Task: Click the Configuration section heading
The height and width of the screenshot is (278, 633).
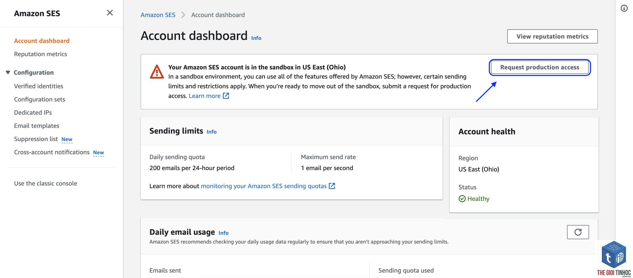Action: [x=34, y=73]
